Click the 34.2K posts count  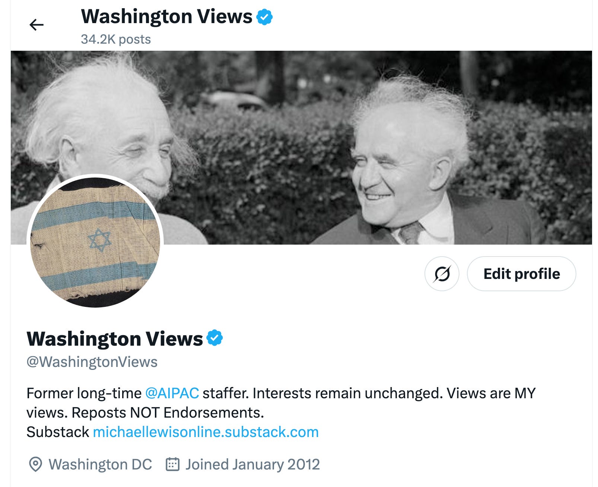pyautogui.click(x=116, y=39)
